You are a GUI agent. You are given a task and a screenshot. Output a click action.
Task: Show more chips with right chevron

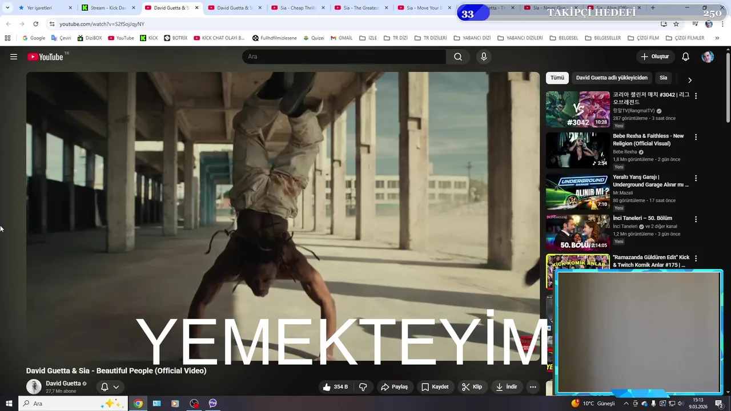pos(689,80)
